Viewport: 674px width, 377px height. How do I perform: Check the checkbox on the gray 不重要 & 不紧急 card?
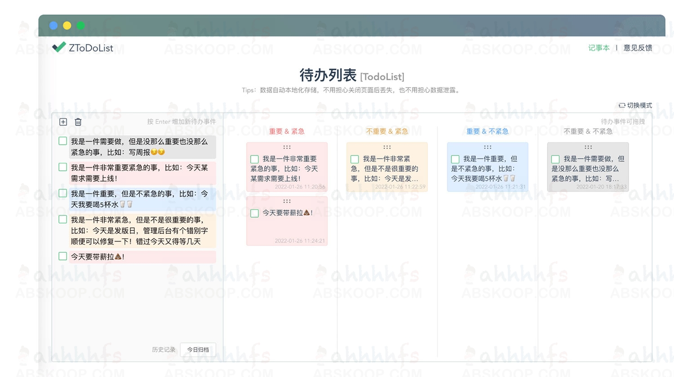(x=556, y=159)
